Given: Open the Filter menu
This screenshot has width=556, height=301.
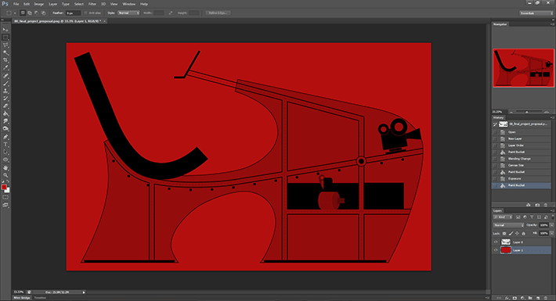Looking at the screenshot, I should pyautogui.click(x=92, y=4).
